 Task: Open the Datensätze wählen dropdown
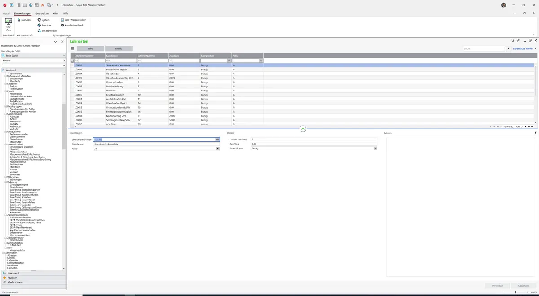(x=525, y=48)
